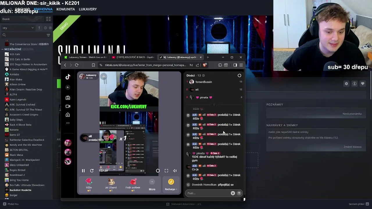Screen dimensions: 372x209
Task: Send the Pošli polibek lips gift
Action: [x=133, y=185]
